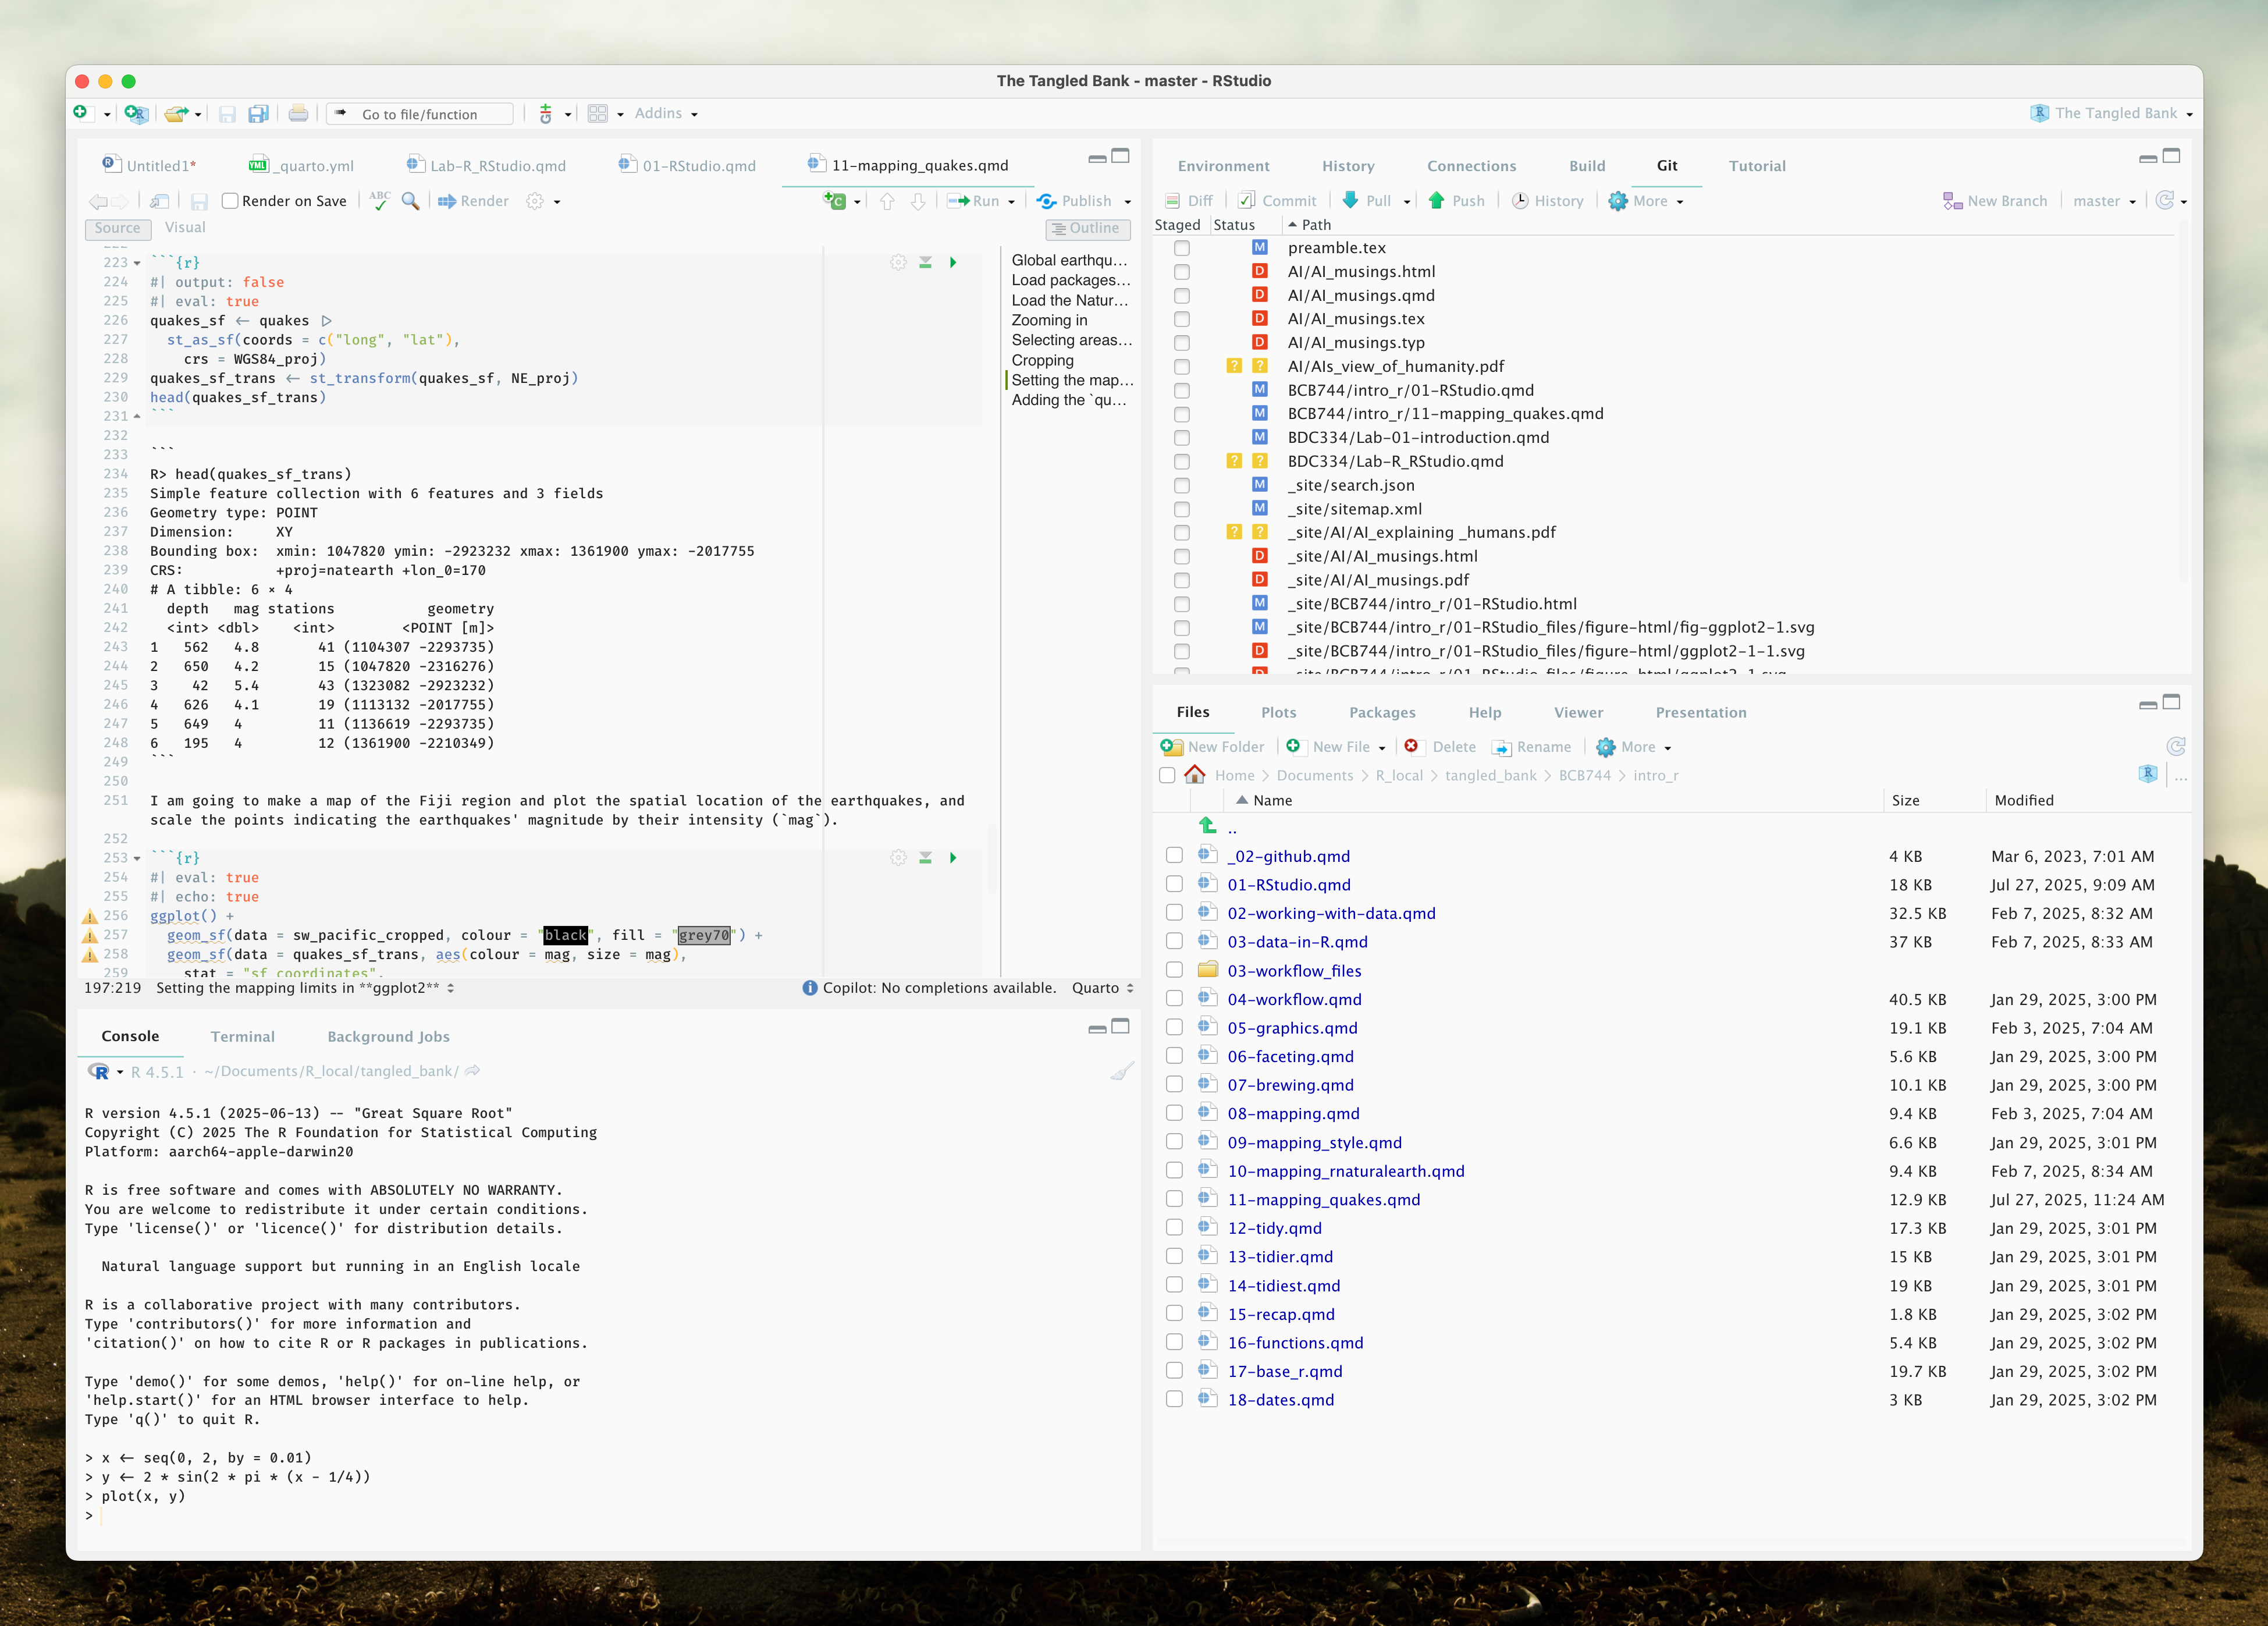Image resolution: width=2268 pixels, height=1626 pixels.
Task: Toggle the Render on Save checkbox
Action: coord(230,201)
